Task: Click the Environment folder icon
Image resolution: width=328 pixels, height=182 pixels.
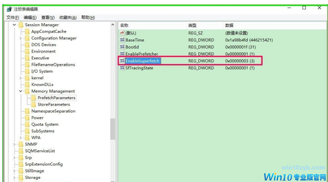Action: [27, 51]
